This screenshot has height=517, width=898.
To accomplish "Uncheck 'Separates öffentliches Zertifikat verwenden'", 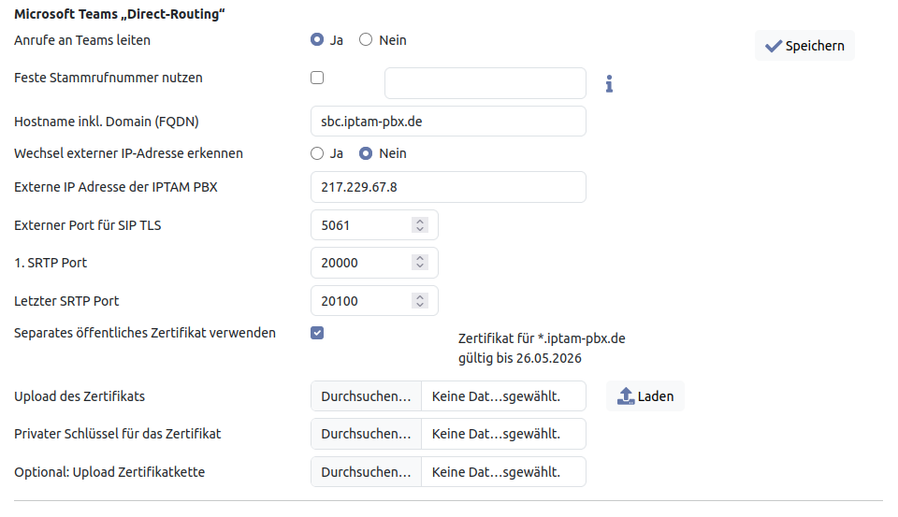I will (x=317, y=332).
